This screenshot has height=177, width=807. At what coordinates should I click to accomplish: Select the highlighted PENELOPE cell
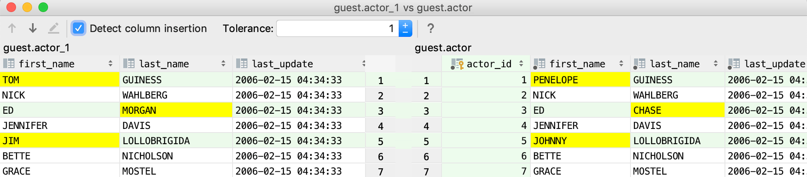point(580,80)
